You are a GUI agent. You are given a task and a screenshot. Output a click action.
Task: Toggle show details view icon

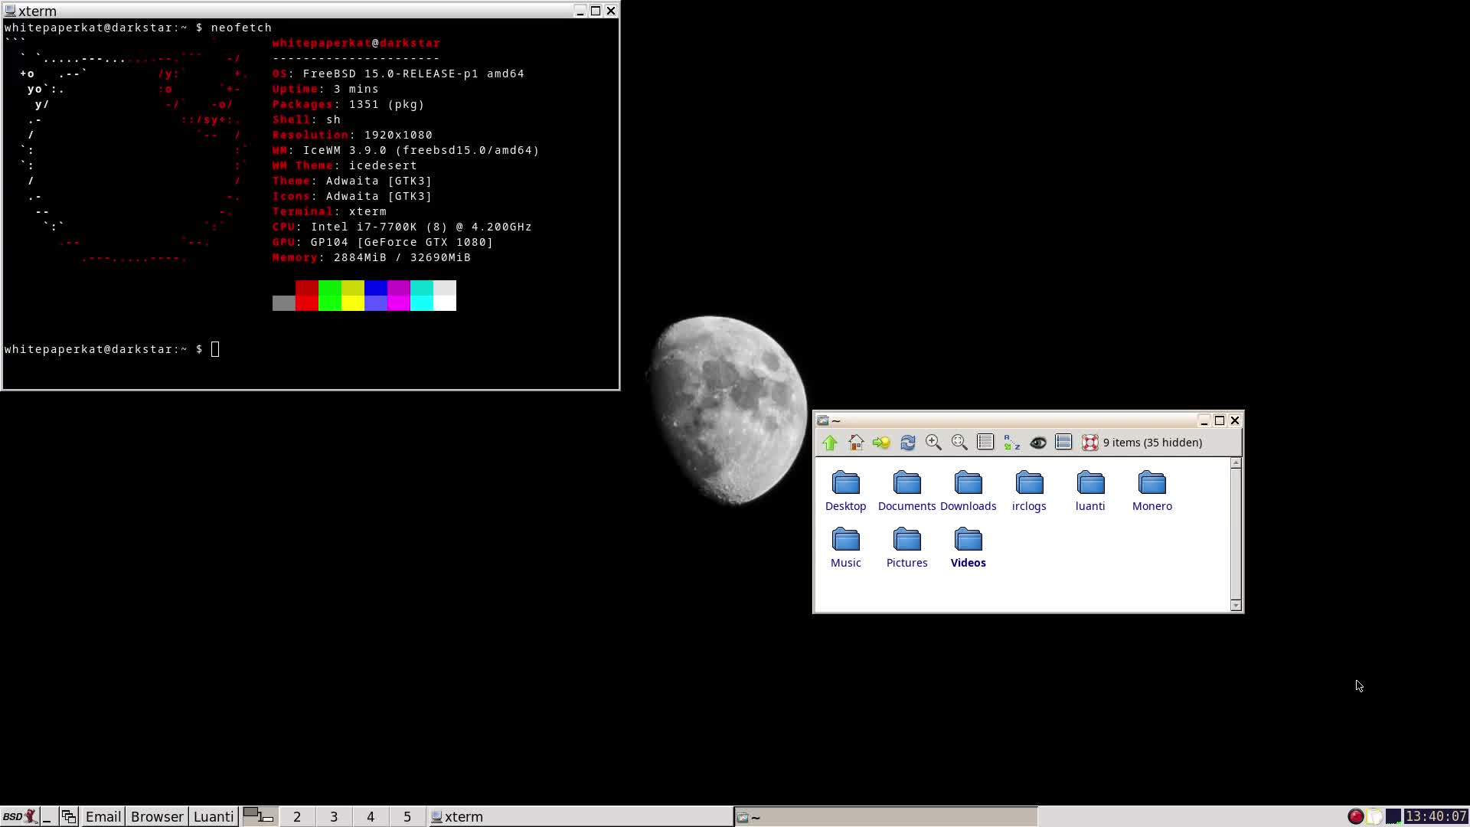[x=1063, y=443]
